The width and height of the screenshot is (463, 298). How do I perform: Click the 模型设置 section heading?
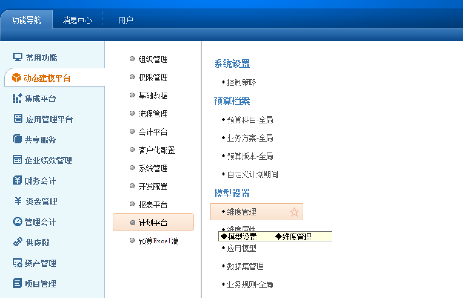tap(232, 193)
